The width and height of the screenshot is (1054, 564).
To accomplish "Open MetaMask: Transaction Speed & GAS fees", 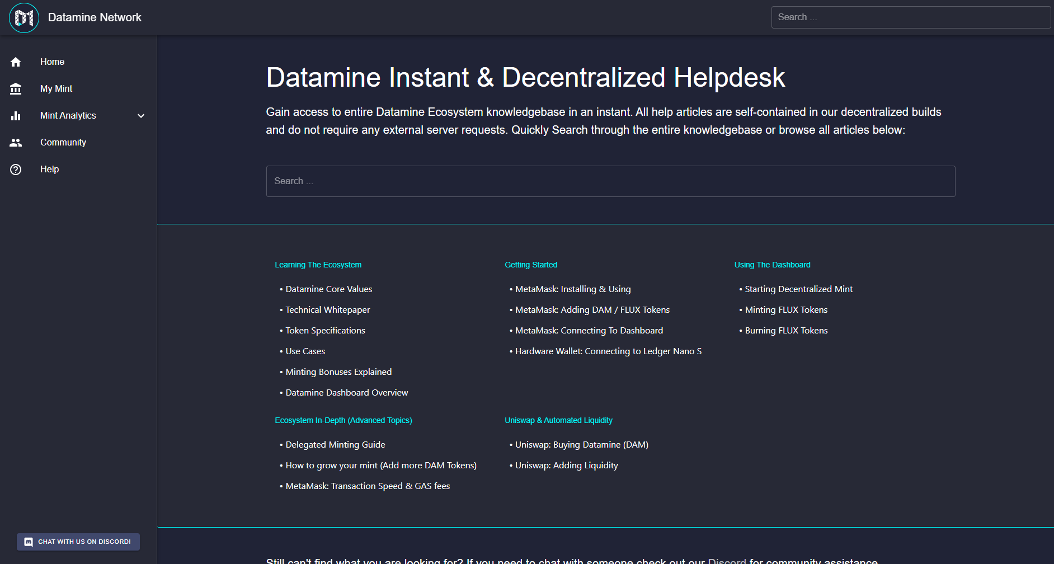I will coord(368,486).
